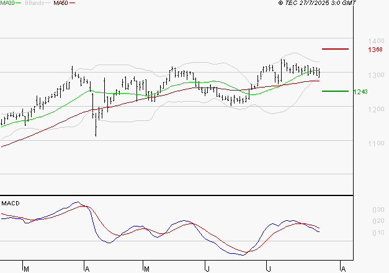The height and width of the screenshot is (273, 389).
Task: Click the MA50 legend label
Action: [61, 4]
